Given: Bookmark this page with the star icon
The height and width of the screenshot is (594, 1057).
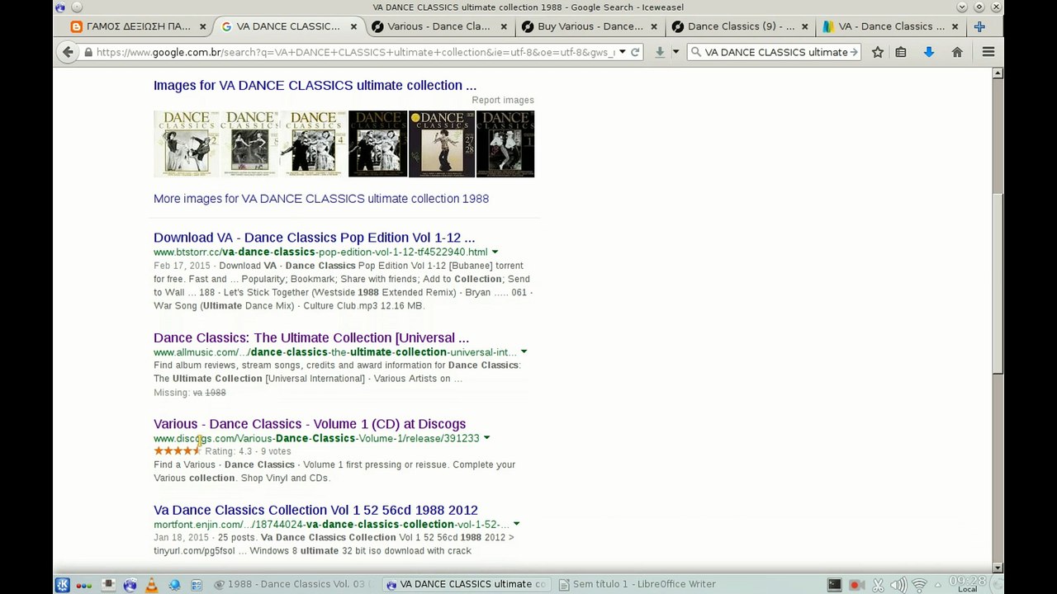Looking at the screenshot, I should pyautogui.click(x=878, y=52).
